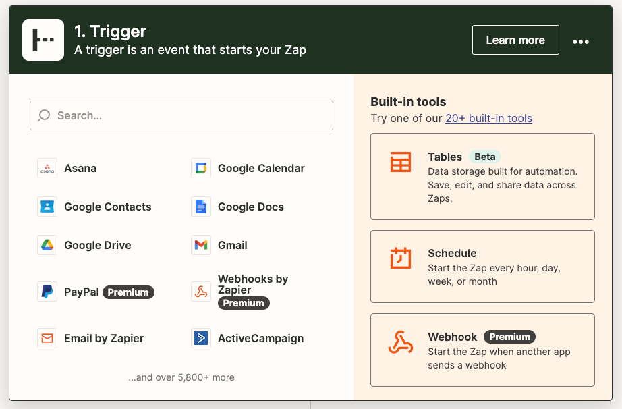Choose the PayPal label
The image size is (622, 409).
(x=82, y=292)
